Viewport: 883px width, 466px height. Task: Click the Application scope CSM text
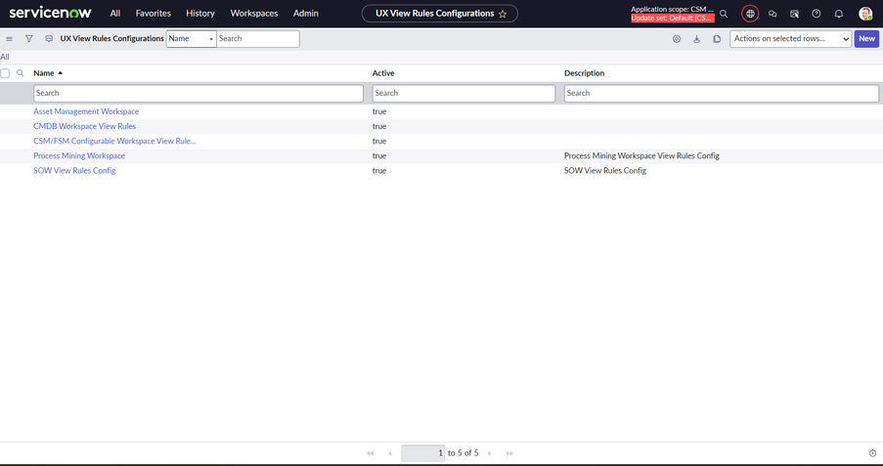pos(673,9)
